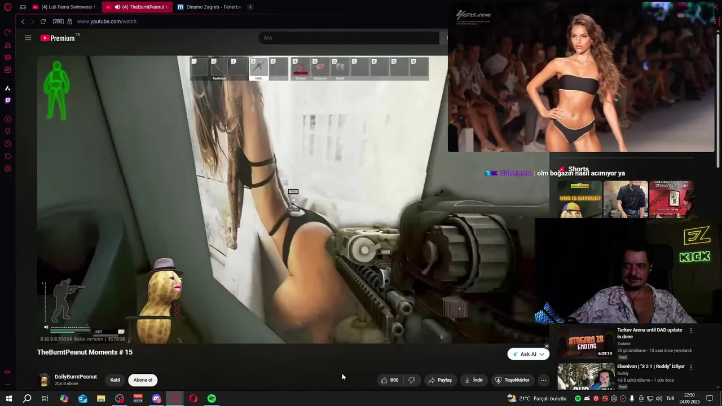Open the calendar-style M icon in sidebar
Image resolution: width=722 pixels, height=406 pixels.
(x=8, y=70)
